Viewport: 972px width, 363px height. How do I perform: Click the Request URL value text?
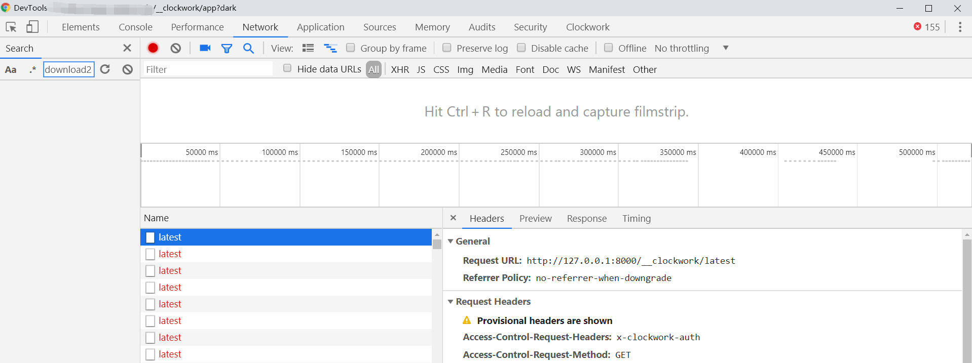coord(631,261)
